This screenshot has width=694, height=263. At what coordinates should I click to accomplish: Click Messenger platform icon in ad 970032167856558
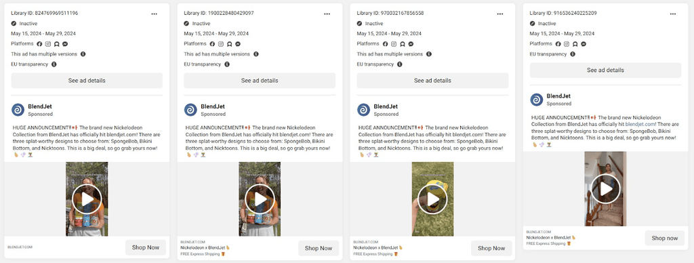pos(411,44)
